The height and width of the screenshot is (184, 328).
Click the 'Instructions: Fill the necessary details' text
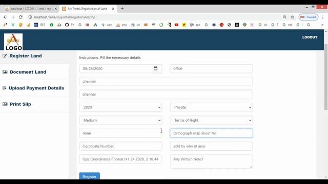110,58
